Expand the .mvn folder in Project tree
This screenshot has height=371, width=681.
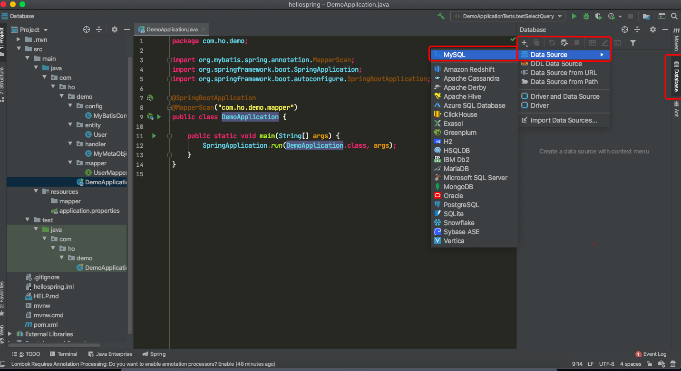coord(19,39)
